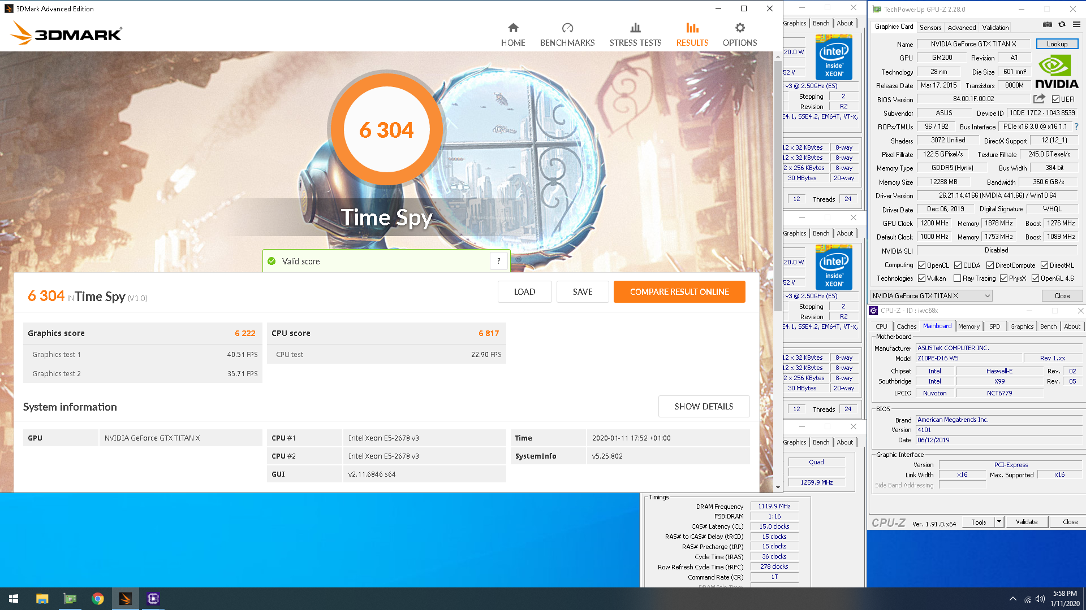Click the Validate button in CPU-Z
1086x610 pixels.
1026,522
